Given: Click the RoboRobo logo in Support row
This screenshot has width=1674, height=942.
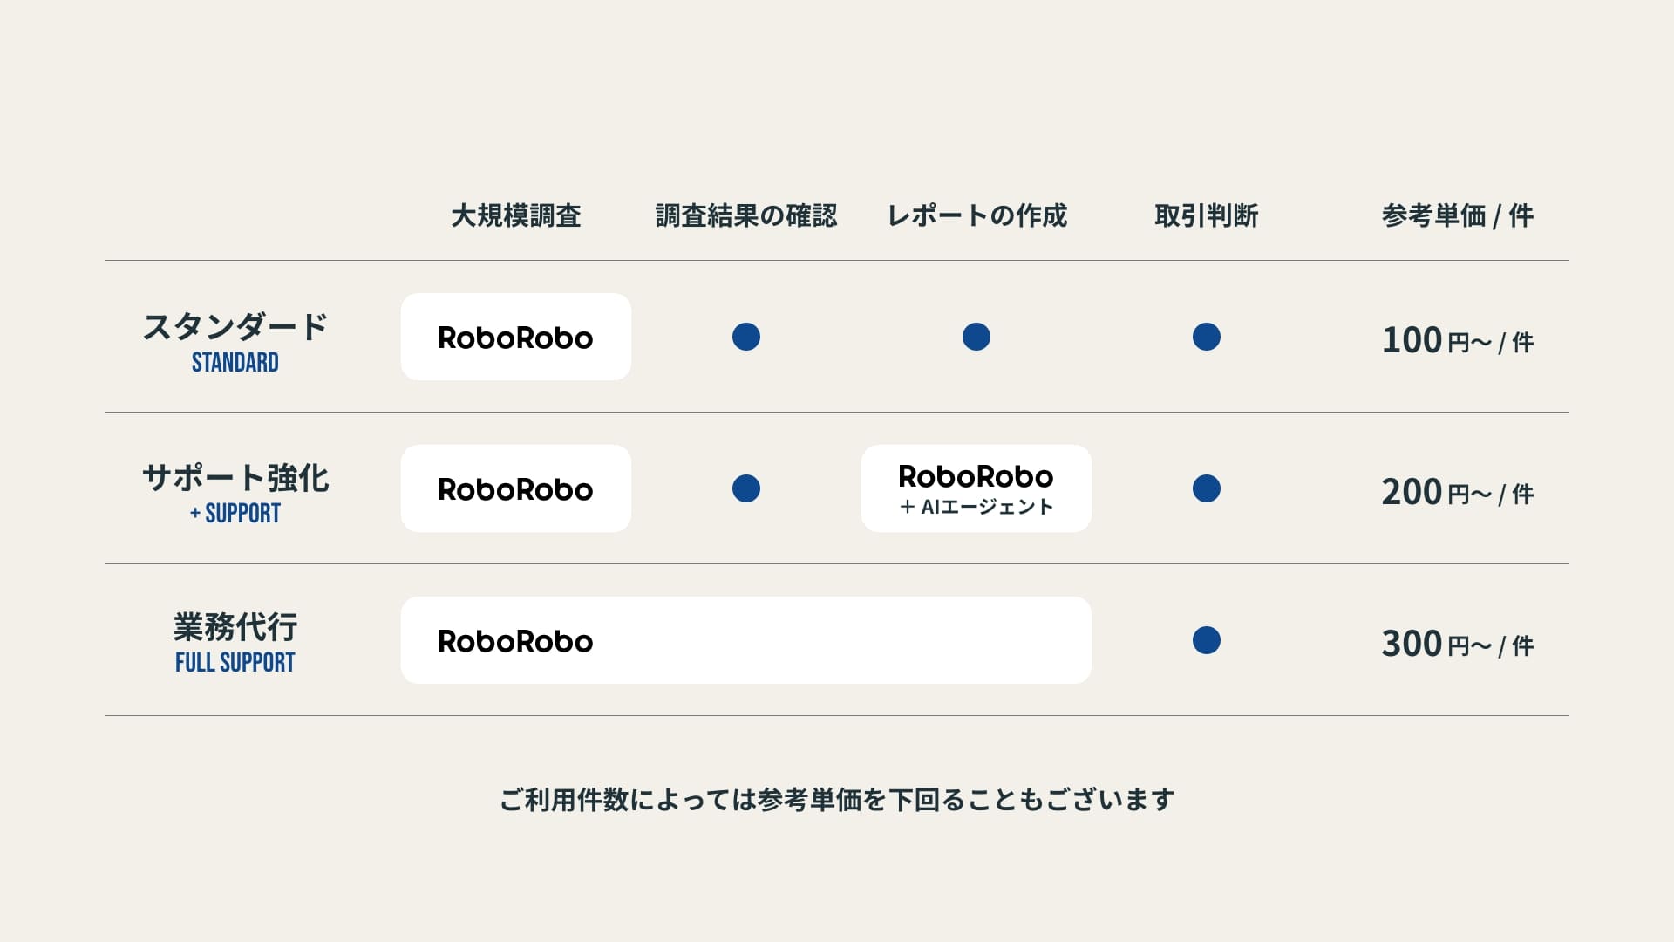Looking at the screenshot, I should coord(515,489).
